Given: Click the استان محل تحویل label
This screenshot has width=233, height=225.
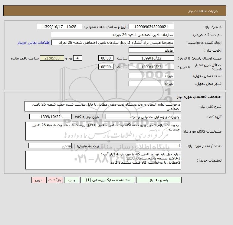Looking at the screenshot, I should pyautogui.click(x=207, y=76).
